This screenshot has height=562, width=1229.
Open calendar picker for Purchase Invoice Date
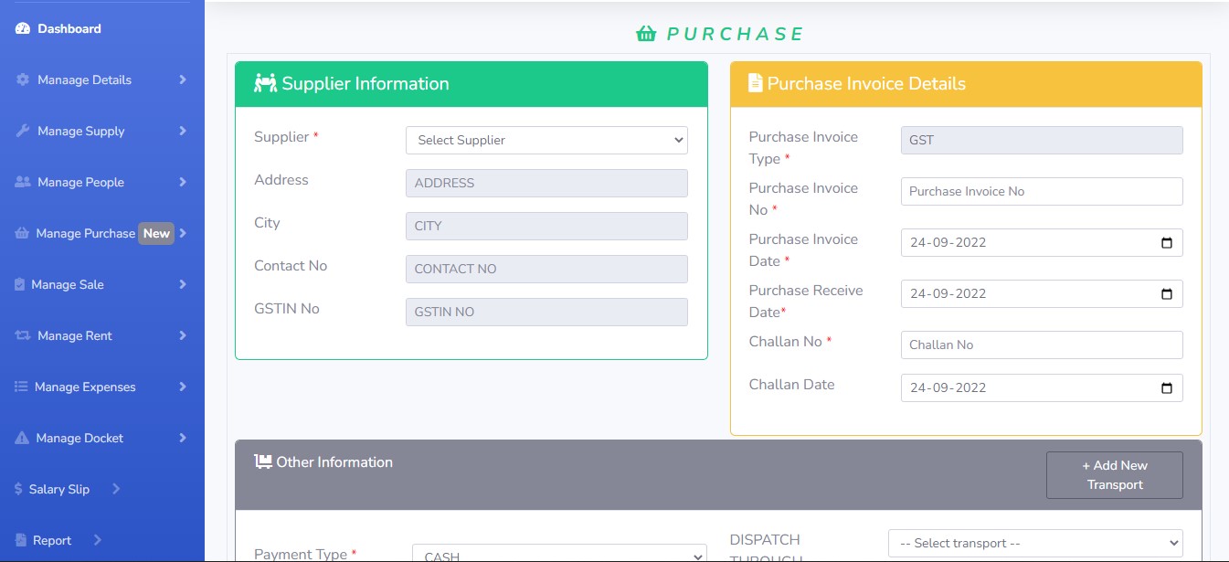point(1166,243)
